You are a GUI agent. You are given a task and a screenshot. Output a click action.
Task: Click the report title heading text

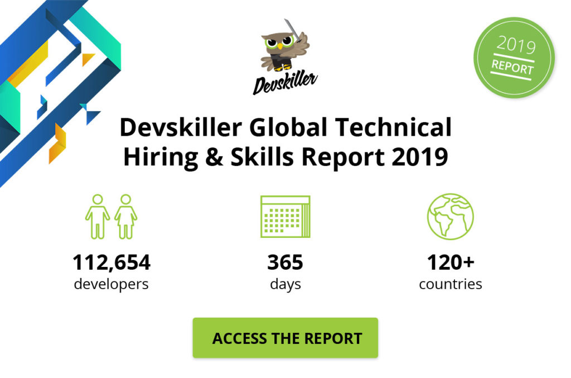285,141
